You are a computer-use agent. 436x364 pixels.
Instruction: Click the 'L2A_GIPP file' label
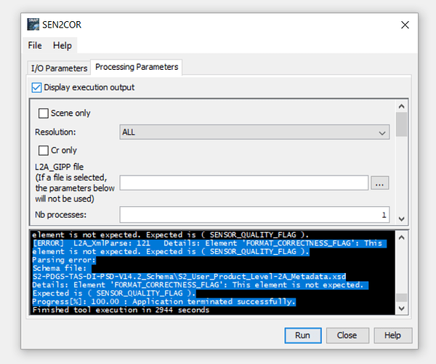pos(59,167)
